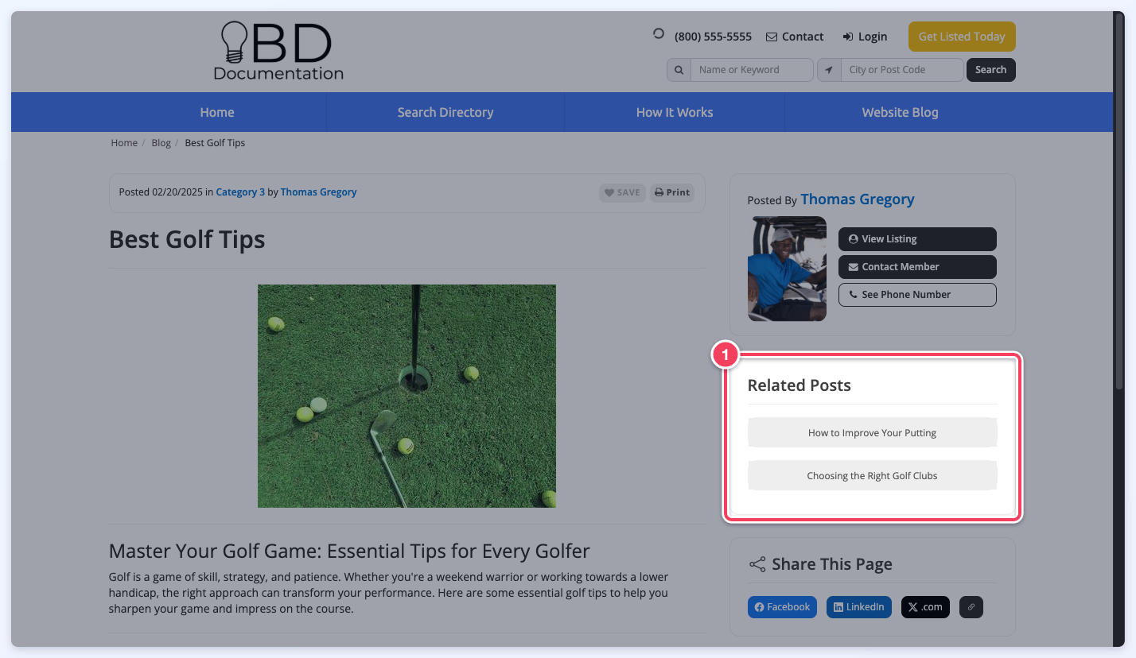The width and height of the screenshot is (1136, 658).
Task: Click the Get Listed Today button
Action: coord(962,37)
